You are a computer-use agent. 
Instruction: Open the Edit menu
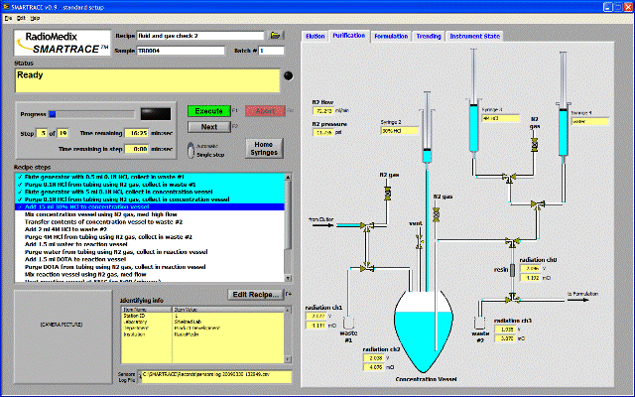coord(22,18)
